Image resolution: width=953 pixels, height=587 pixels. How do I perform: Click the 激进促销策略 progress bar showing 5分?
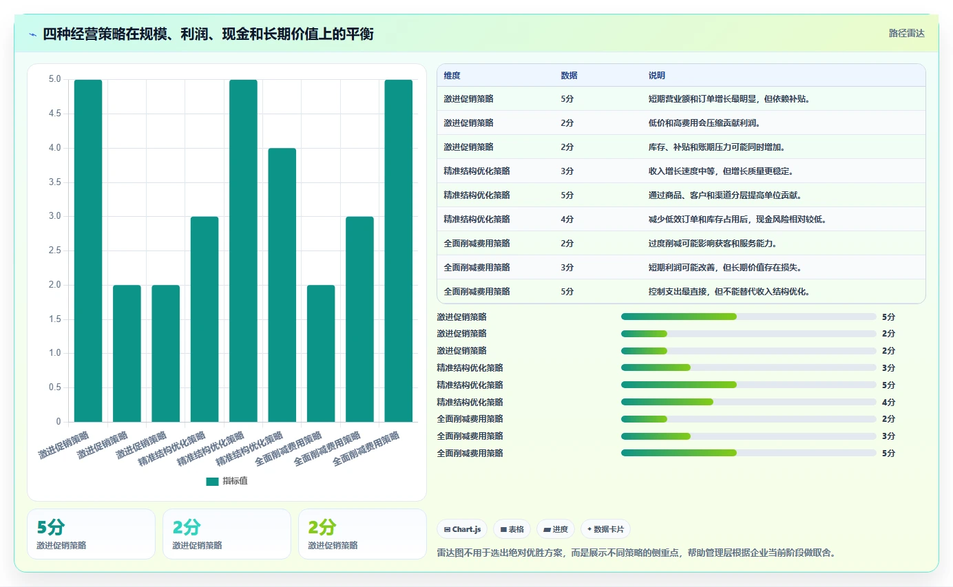[x=748, y=317]
